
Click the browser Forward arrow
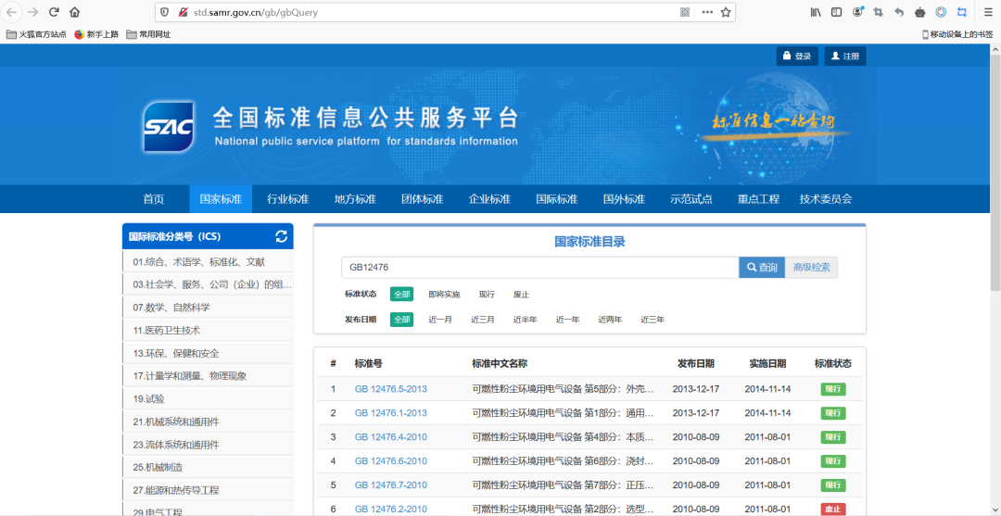[33, 12]
